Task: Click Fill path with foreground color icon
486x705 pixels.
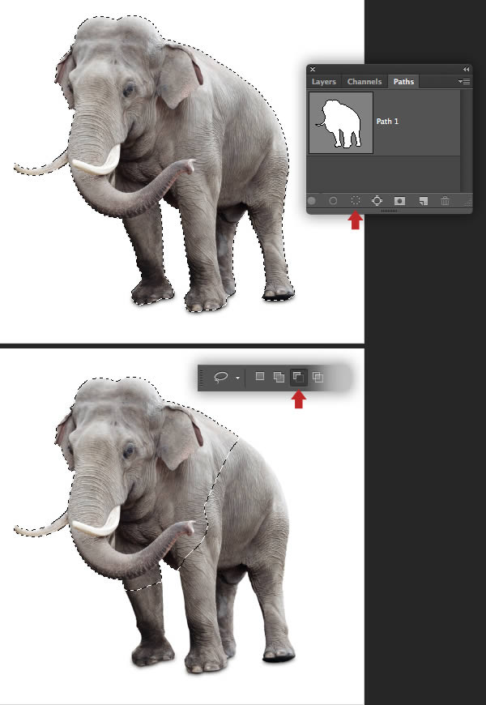Action: coord(311,200)
